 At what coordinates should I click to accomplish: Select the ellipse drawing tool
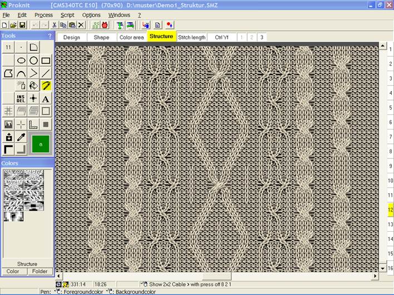point(21,60)
